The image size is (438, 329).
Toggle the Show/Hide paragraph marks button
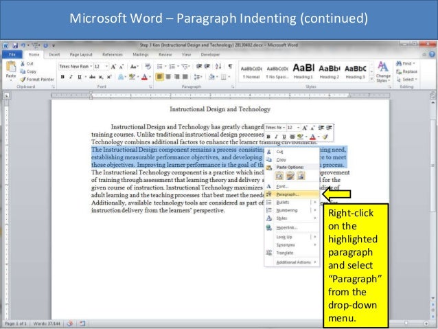230,66
